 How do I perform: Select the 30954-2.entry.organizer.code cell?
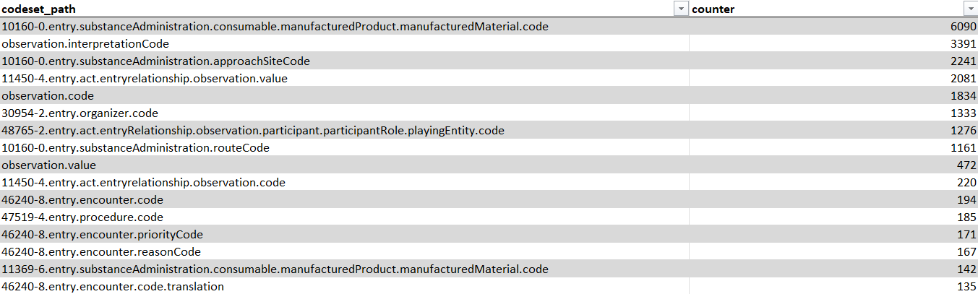click(345, 113)
